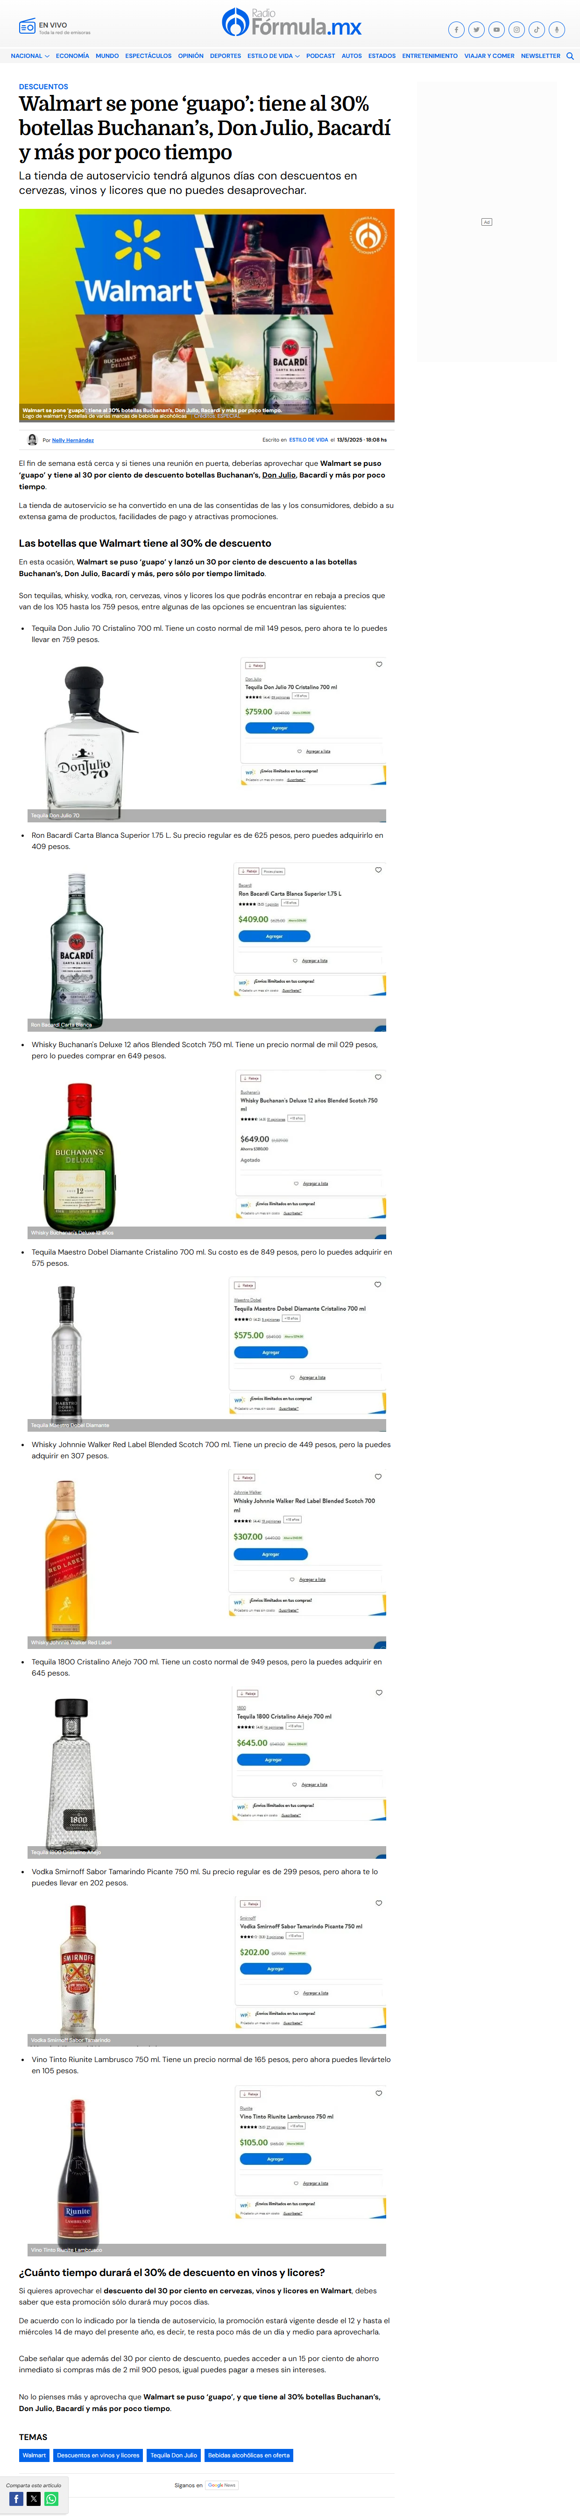Image resolution: width=580 pixels, height=2519 pixels.
Task: Open the YouTube icon in the header
Action: point(496,29)
